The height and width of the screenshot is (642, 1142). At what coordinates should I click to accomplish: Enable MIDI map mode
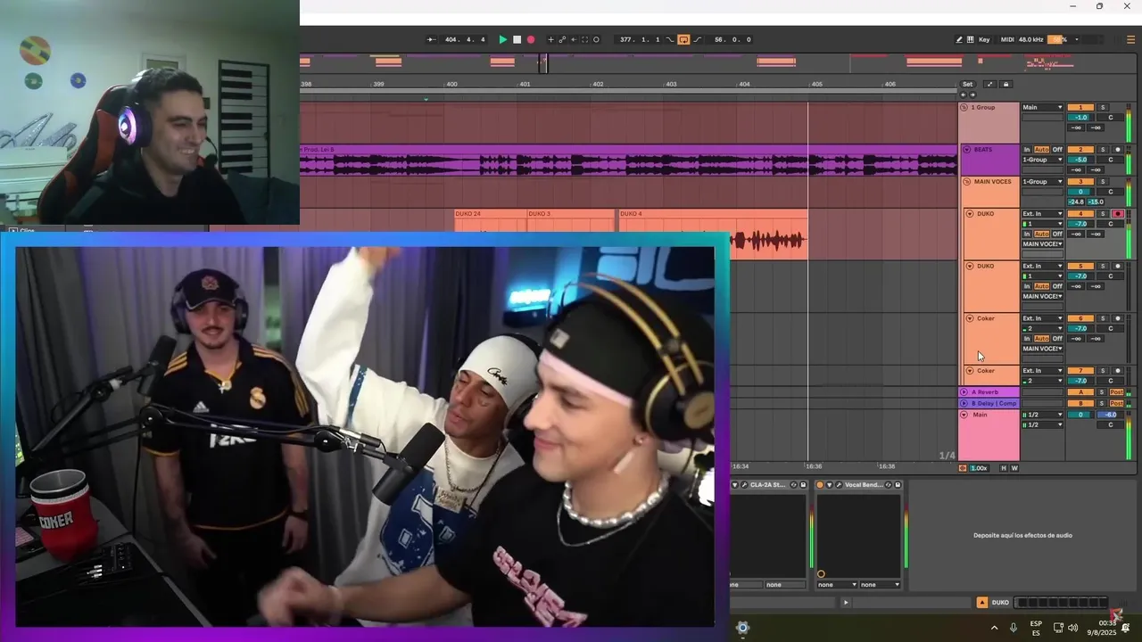(x=1007, y=40)
